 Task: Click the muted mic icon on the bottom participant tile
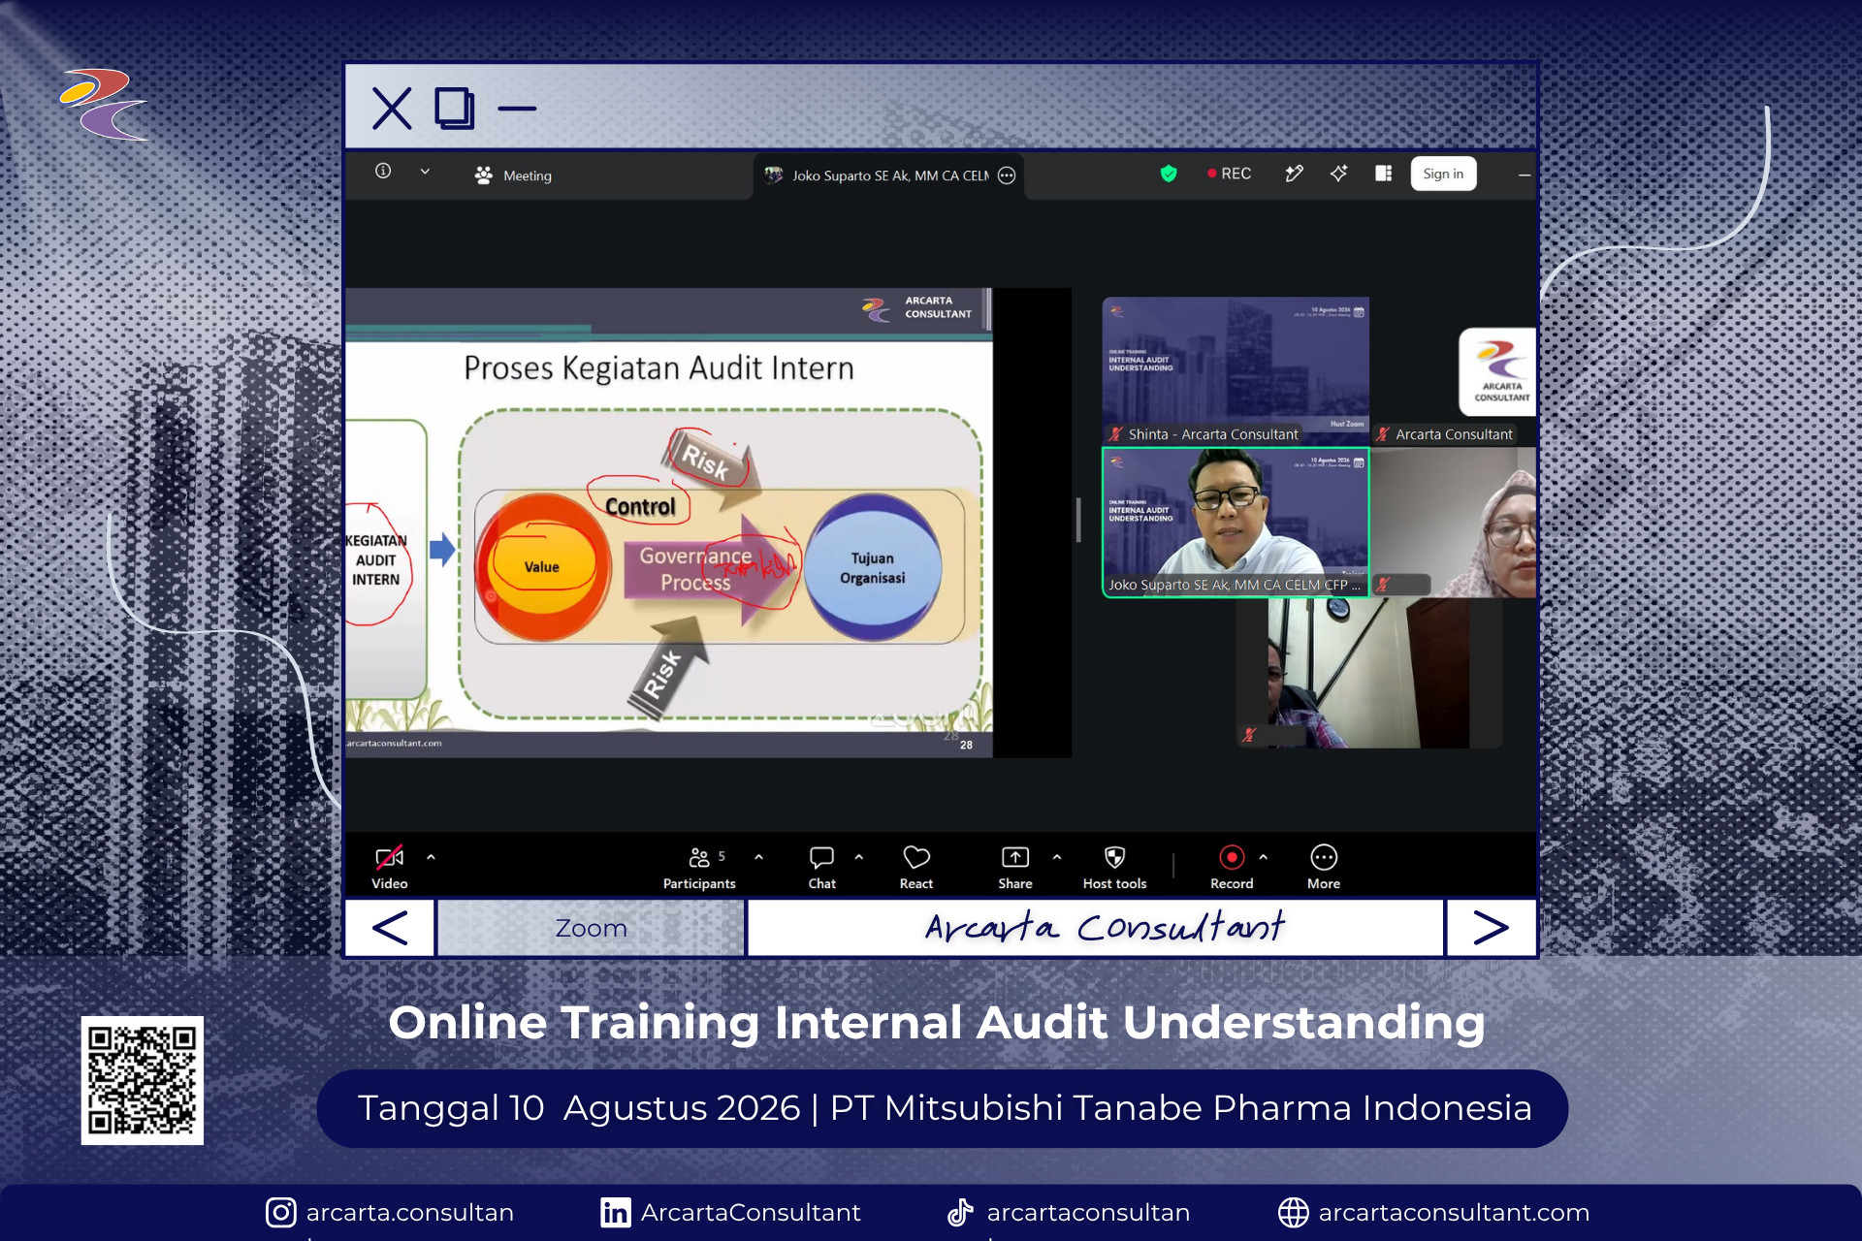pyautogui.click(x=1249, y=735)
